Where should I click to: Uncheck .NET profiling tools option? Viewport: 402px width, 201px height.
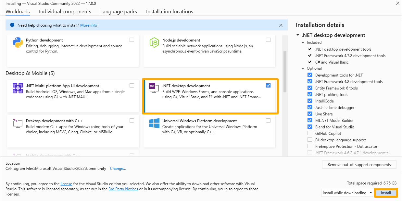click(x=310, y=95)
